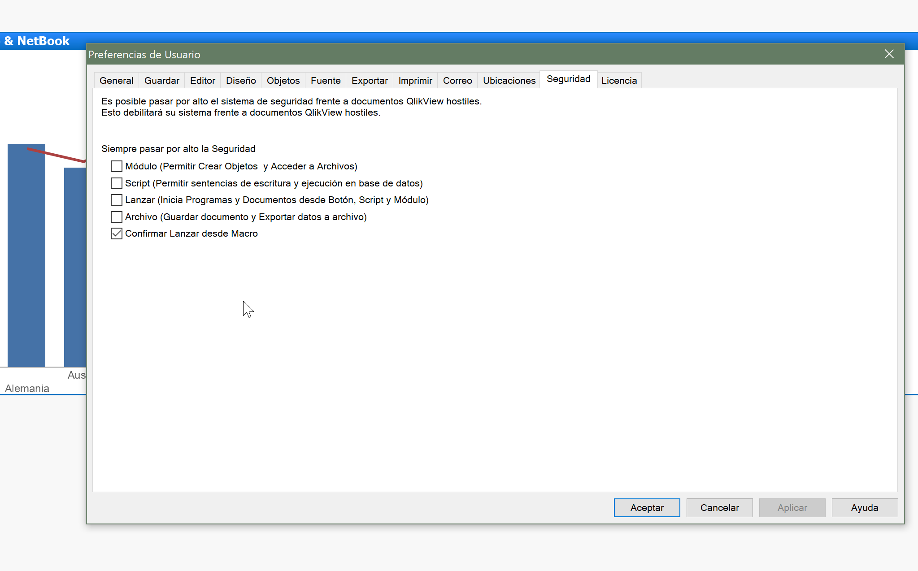Image resolution: width=918 pixels, height=571 pixels.
Task: Switch to the Exportar tab
Action: coord(370,81)
